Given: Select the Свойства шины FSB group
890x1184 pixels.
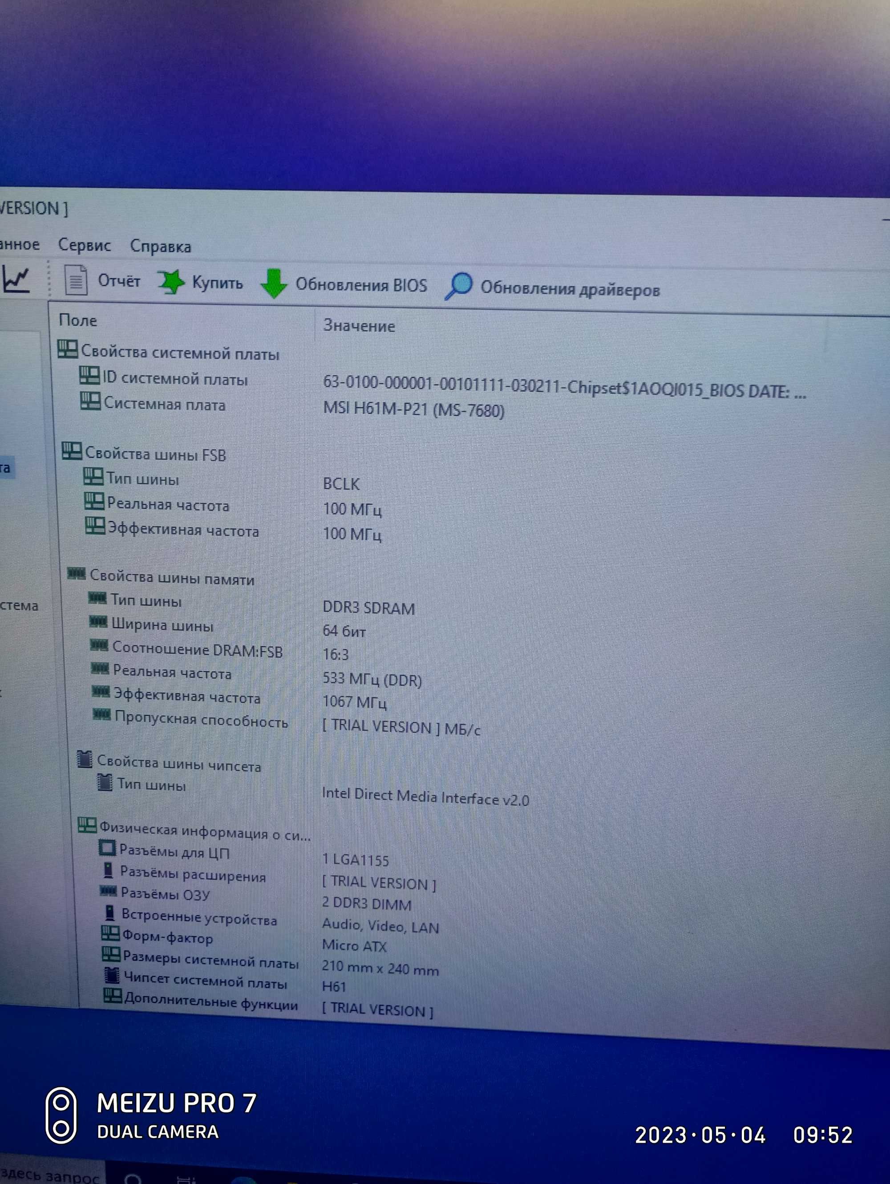Looking at the screenshot, I should pos(156,454).
